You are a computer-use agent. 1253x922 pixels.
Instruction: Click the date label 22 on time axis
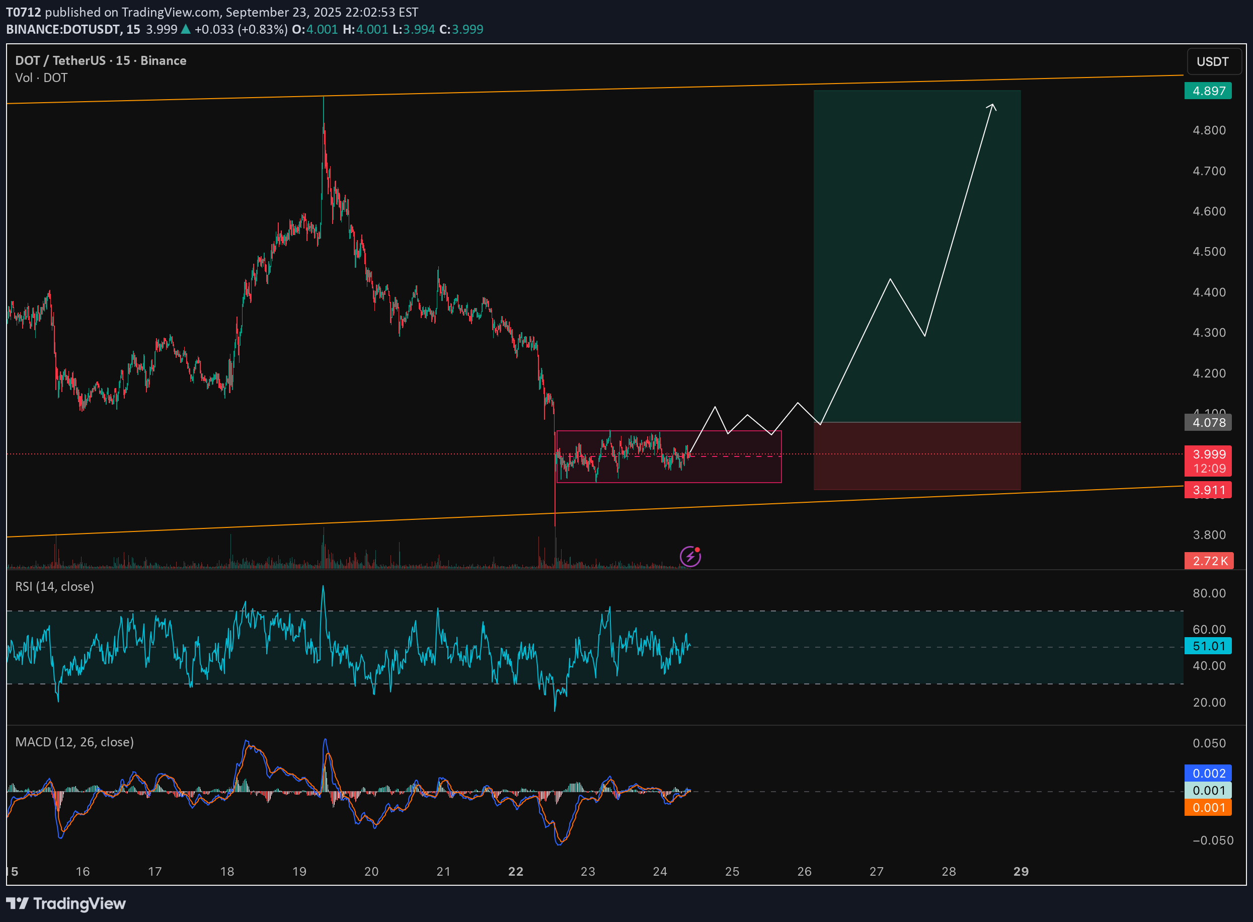(515, 871)
